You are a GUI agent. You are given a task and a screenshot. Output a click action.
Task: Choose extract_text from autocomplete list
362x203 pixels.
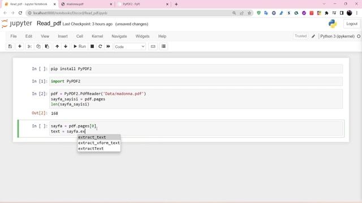(99, 138)
